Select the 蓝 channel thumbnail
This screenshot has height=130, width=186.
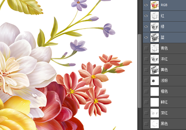155,38
